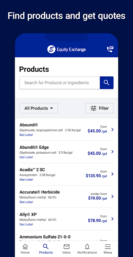The image size is (133, 257).
Task: Focus the Search for Products or Ingredients field
Action: [x=60, y=83]
